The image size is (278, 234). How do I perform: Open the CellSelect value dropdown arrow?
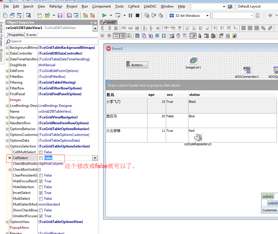click(95, 158)
